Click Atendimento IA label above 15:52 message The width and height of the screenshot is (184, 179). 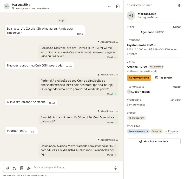108,140
